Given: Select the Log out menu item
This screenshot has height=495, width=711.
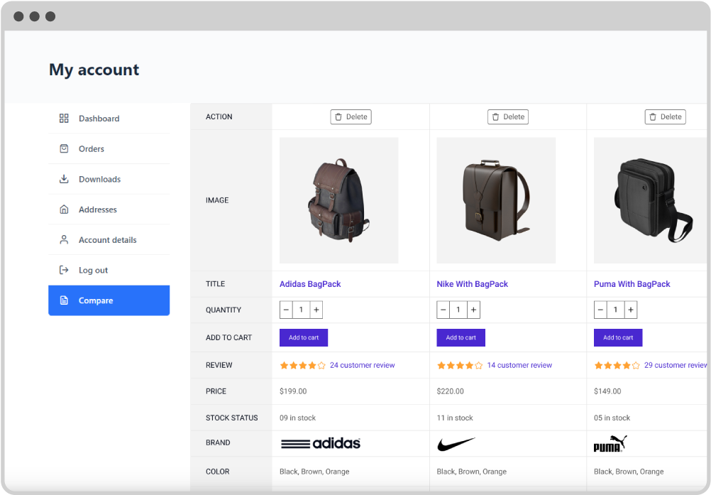Looking at the screenshot, I should coord(109,271).
